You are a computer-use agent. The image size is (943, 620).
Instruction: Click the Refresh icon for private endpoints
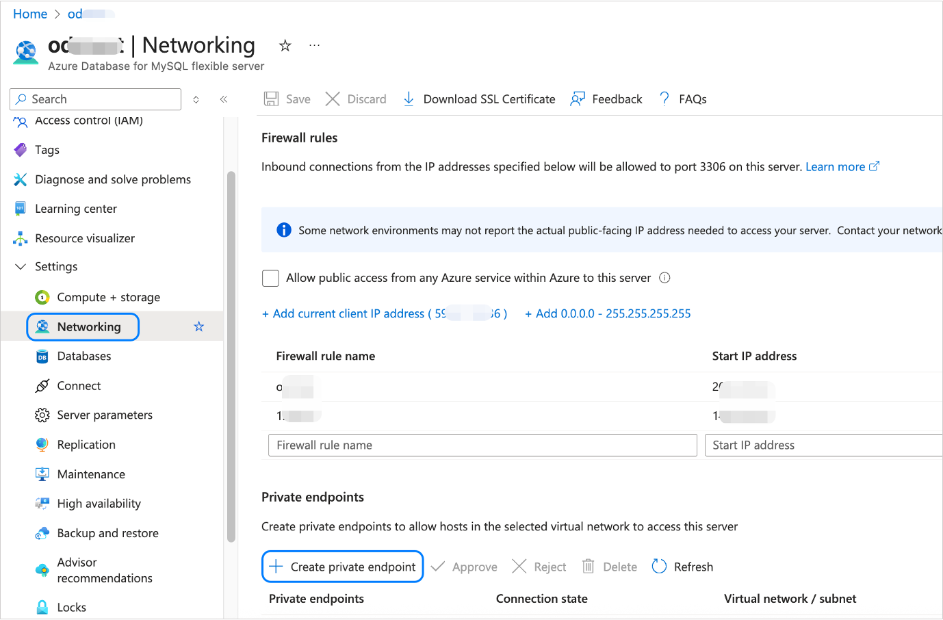(659, 567)
